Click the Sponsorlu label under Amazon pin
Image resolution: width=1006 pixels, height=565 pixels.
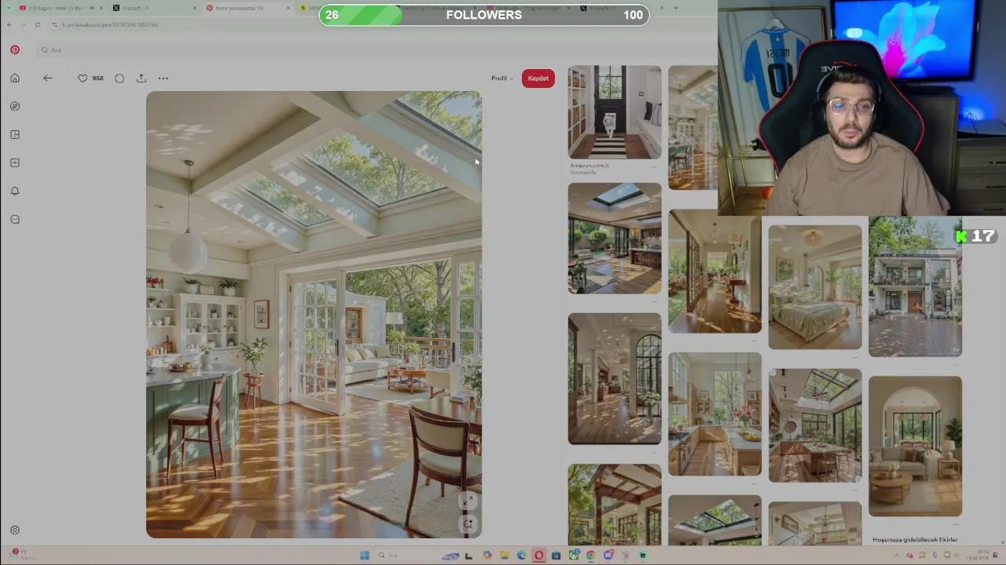pyautogui.click(x=583, y=172)
